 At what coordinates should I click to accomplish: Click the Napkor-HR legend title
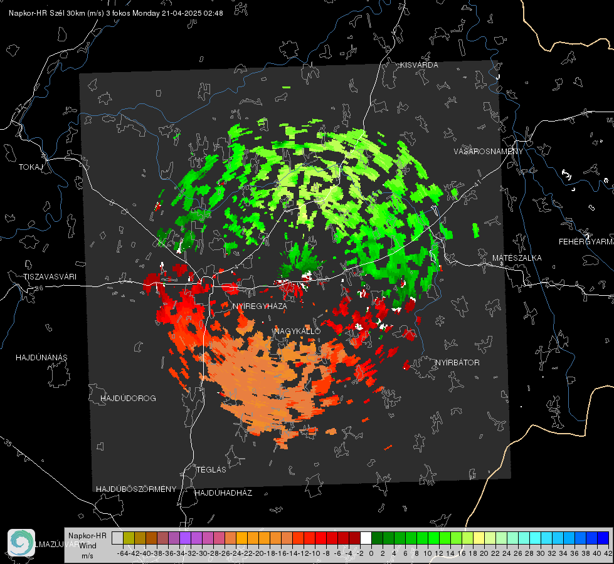click(87, 536)
